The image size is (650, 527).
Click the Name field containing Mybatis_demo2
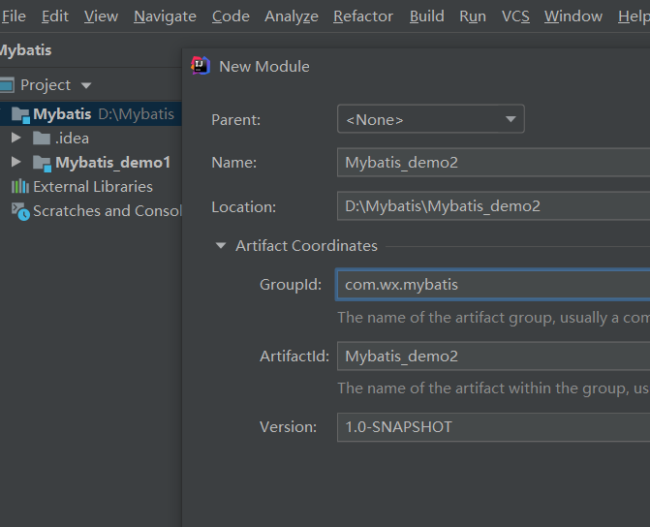point(494,163)
